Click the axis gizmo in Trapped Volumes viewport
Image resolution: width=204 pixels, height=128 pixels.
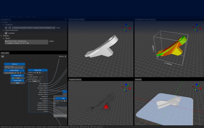pyautogui.click(x=126, y=88)
